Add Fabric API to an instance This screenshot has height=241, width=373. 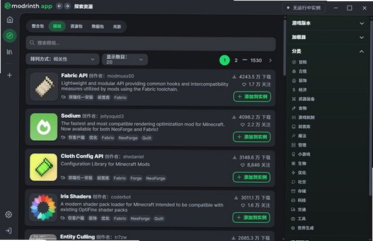pyautogui.click(x=252, y=97)
